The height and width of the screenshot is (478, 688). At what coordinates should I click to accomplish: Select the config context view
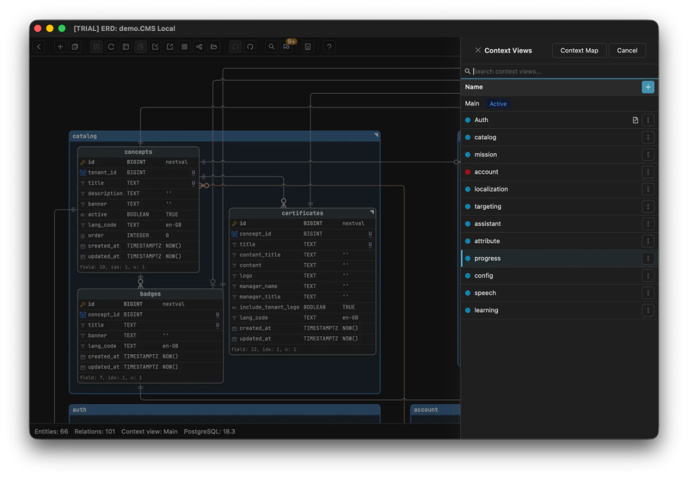coord(560,276)
